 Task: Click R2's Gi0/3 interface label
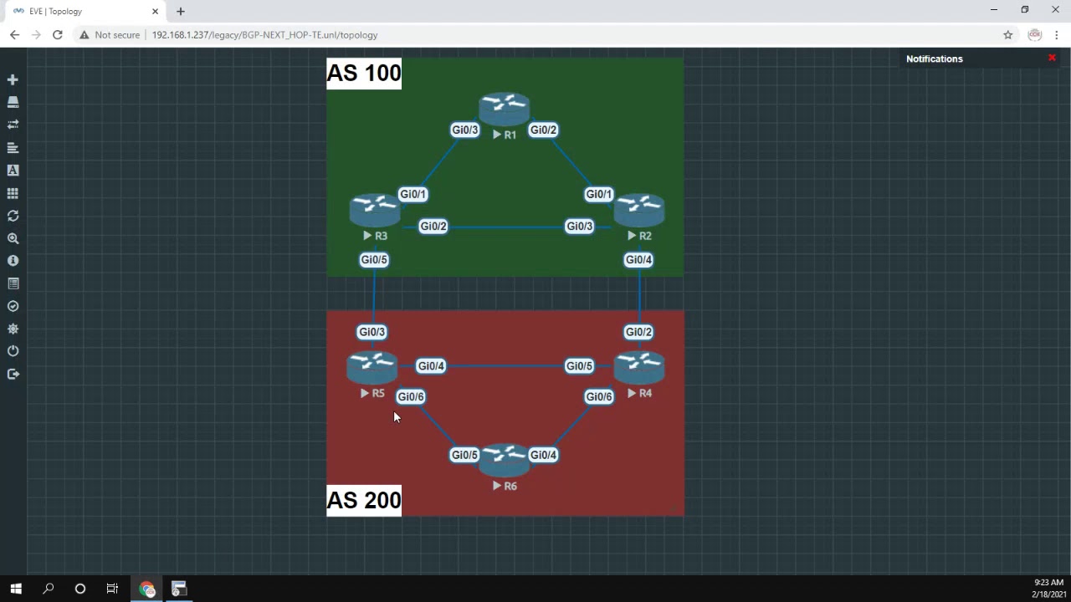(x=580, y=227)
